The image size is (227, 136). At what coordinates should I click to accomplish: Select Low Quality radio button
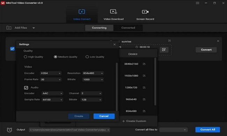[87, 57]
